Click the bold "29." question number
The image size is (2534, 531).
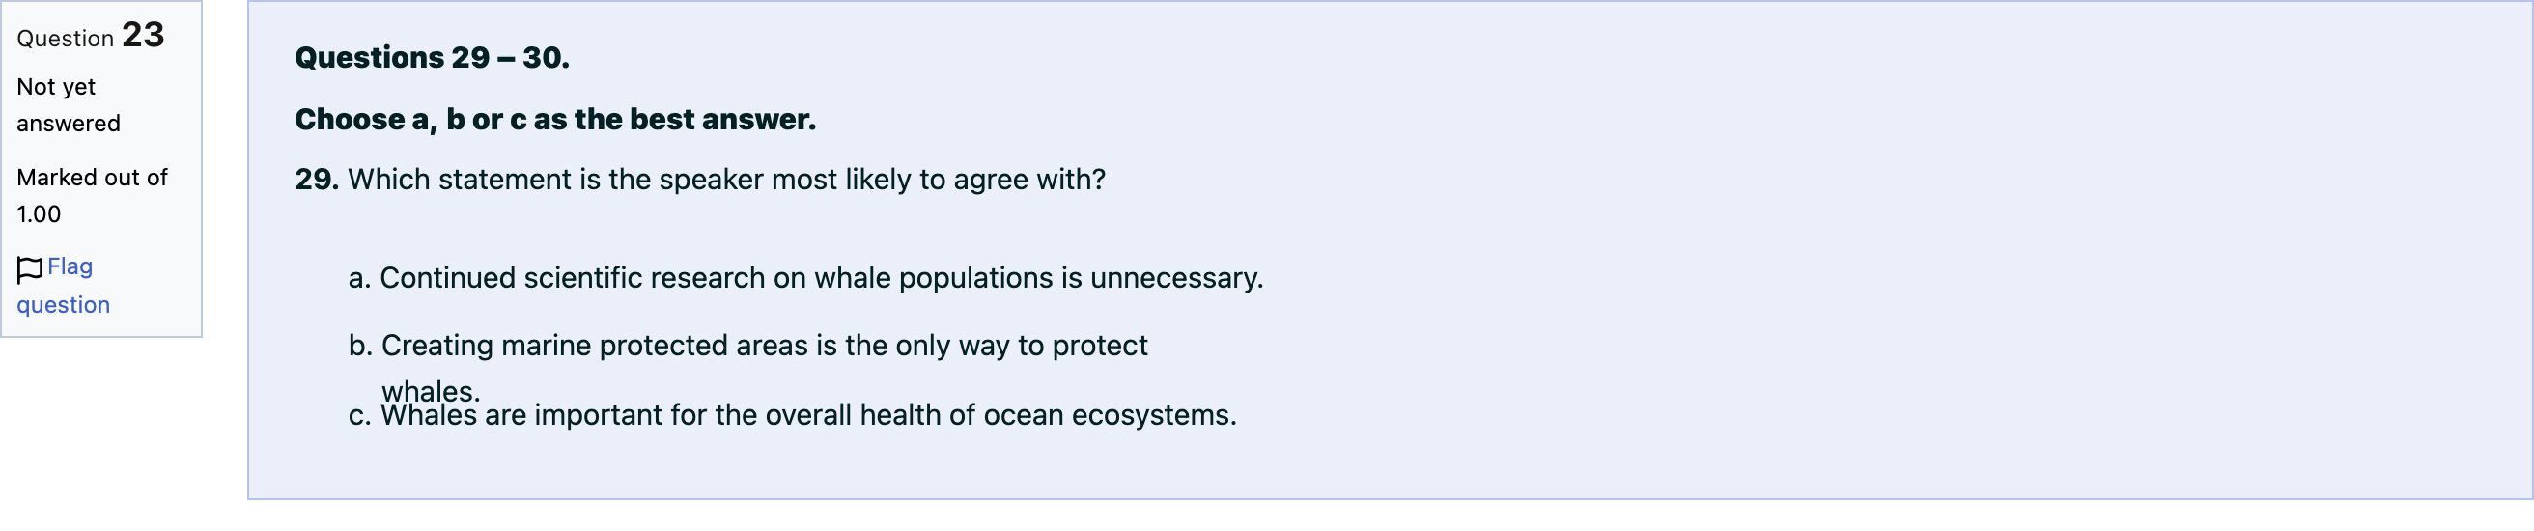tap(317, 180)
